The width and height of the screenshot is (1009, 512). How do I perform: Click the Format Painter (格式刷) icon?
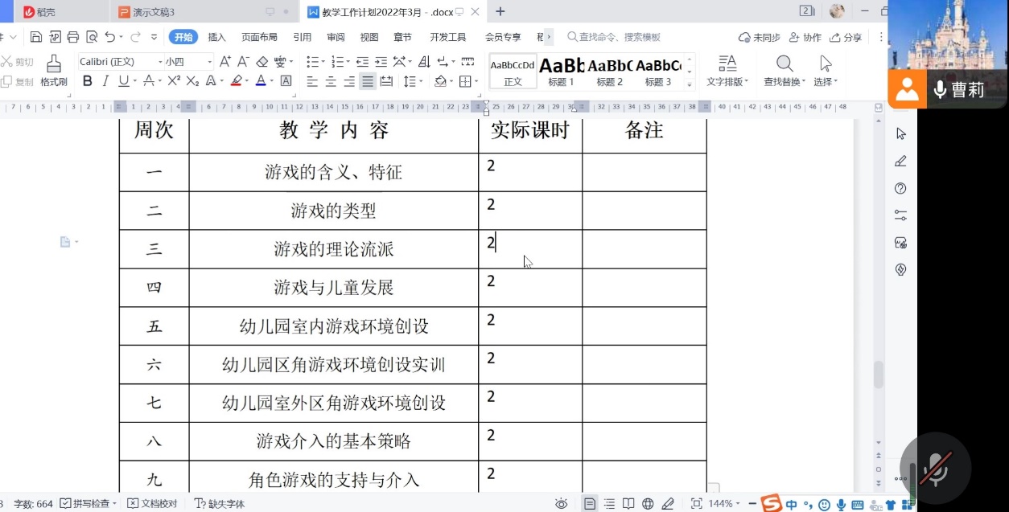tap(54, 64)
